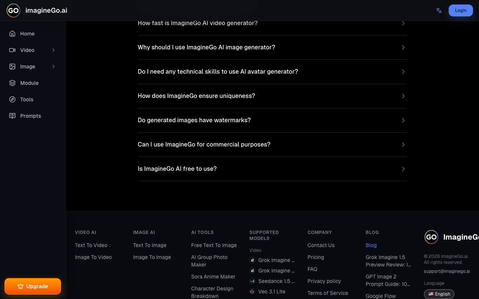Open Tools in the sidebar

pos(33,99)
